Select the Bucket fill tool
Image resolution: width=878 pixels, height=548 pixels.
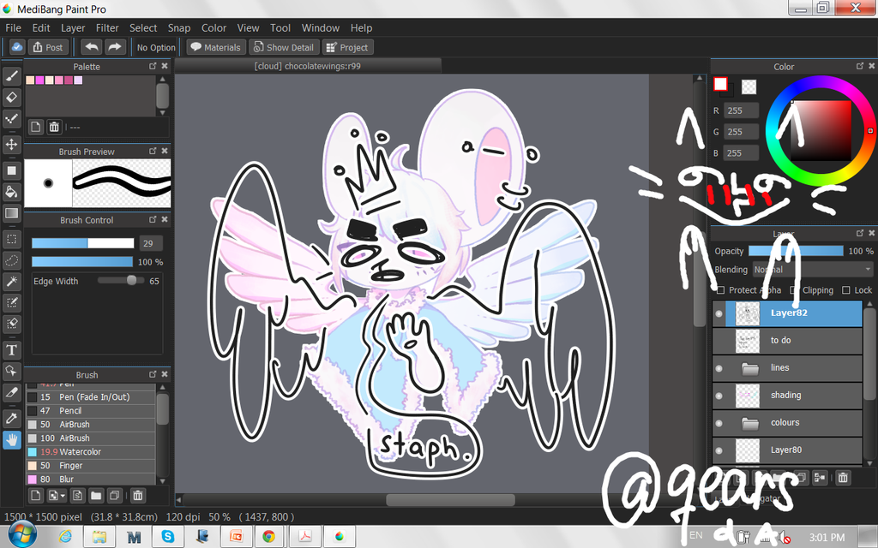(x=12, y=192)
